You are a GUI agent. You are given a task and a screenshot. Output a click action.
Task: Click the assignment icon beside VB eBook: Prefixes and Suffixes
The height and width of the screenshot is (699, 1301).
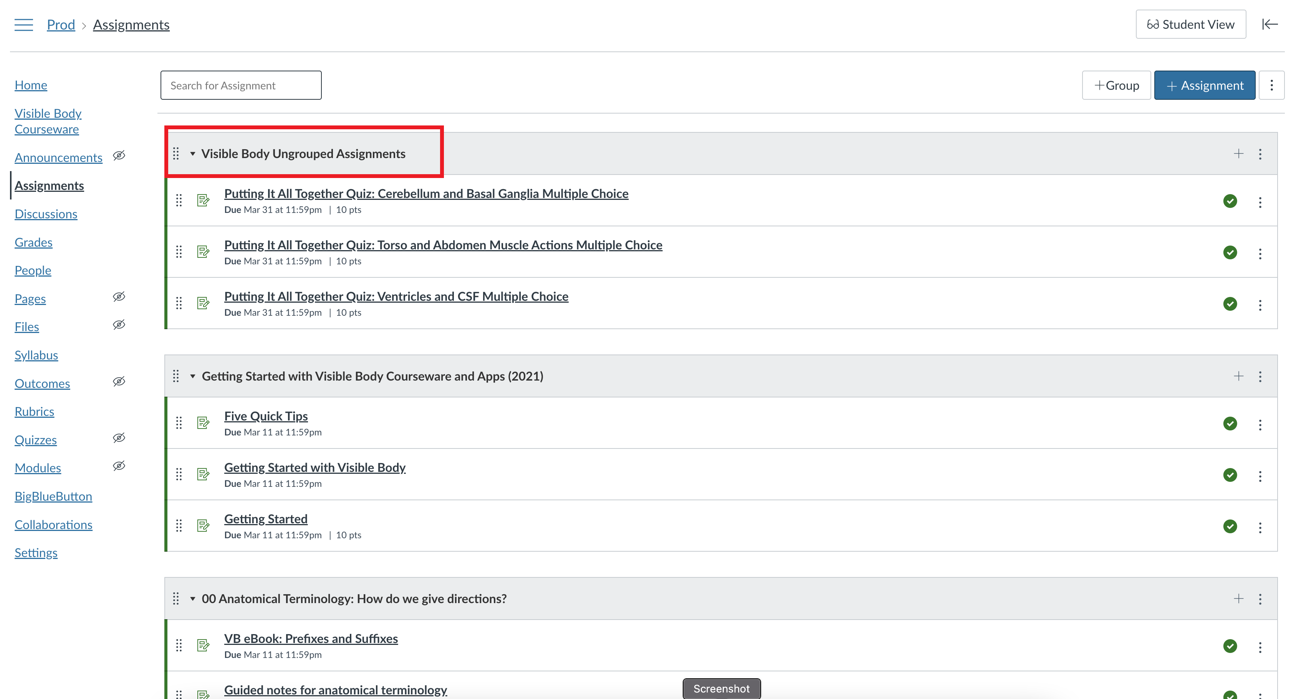(203, 645)
